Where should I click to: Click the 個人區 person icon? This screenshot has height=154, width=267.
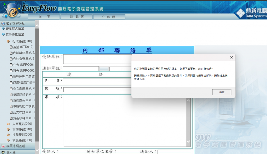3,152
